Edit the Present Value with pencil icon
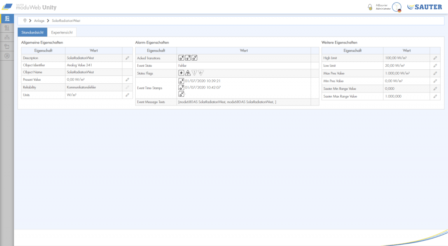 tap(127, 79)
